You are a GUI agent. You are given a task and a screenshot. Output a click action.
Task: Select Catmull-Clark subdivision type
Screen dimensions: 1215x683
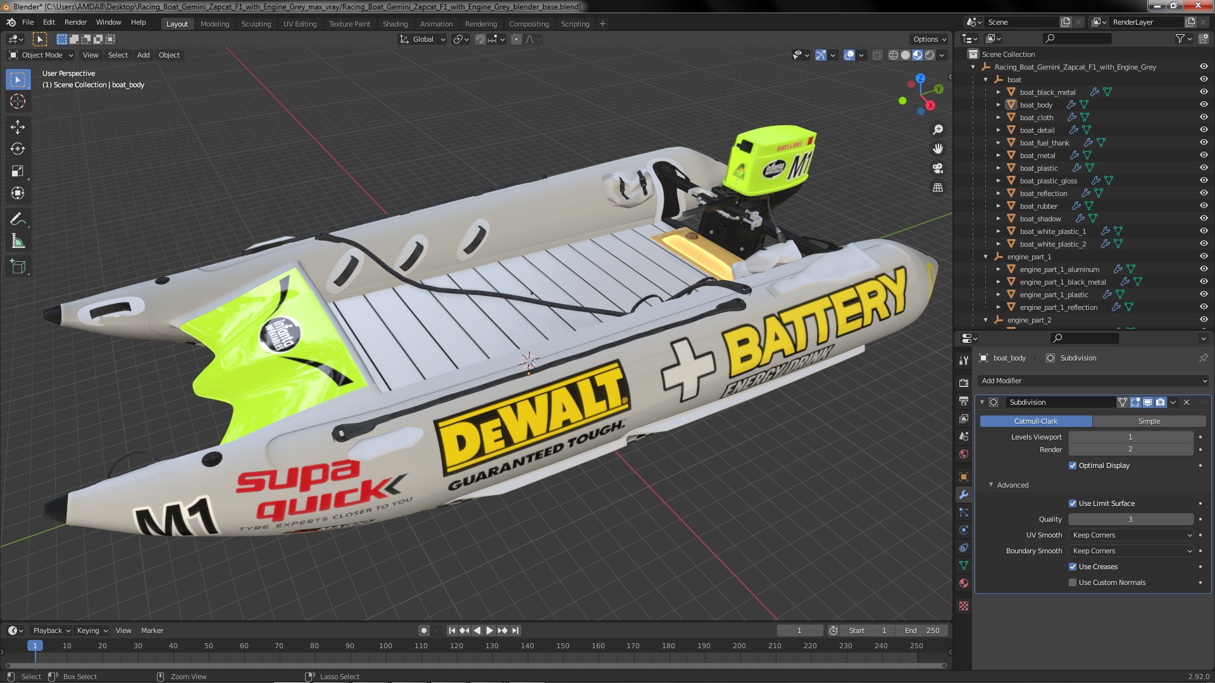coord(1036,421)
